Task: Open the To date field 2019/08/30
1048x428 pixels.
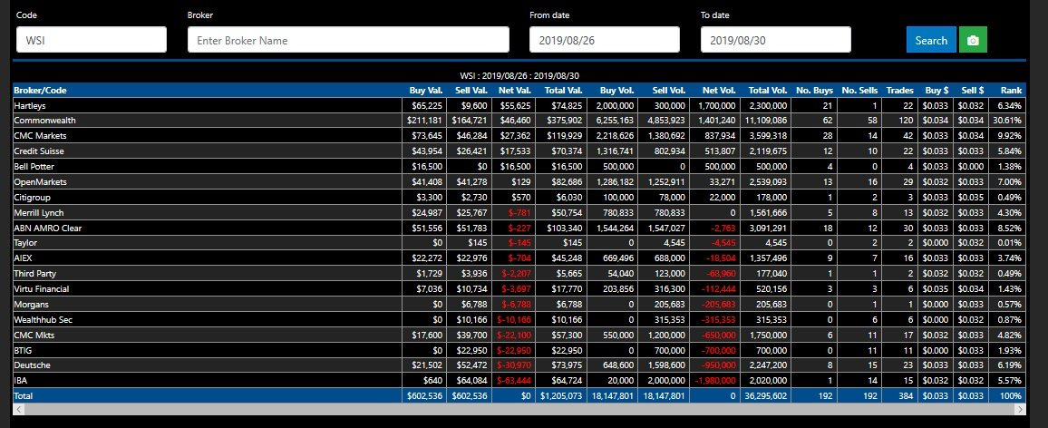Action: coord(775,40)
